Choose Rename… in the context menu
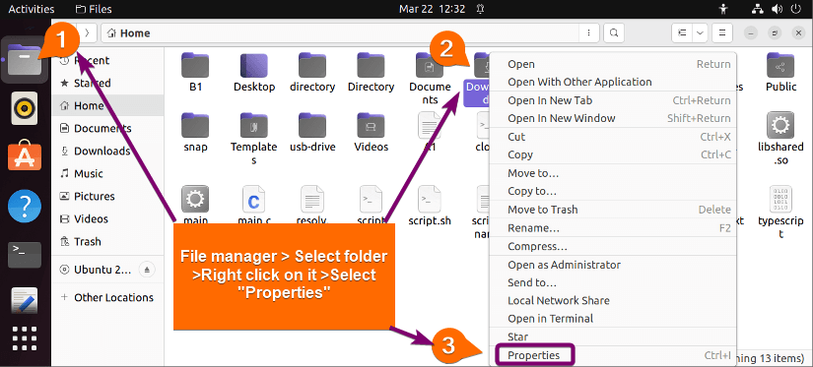The height and width of the screenshot is (367, 813). 612,227
